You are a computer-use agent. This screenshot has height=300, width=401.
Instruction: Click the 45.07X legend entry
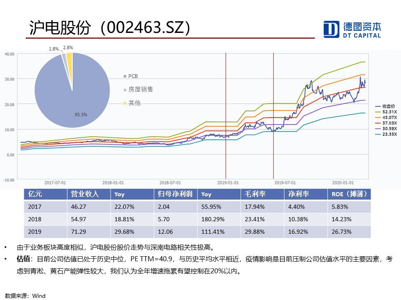click(386, 117)
